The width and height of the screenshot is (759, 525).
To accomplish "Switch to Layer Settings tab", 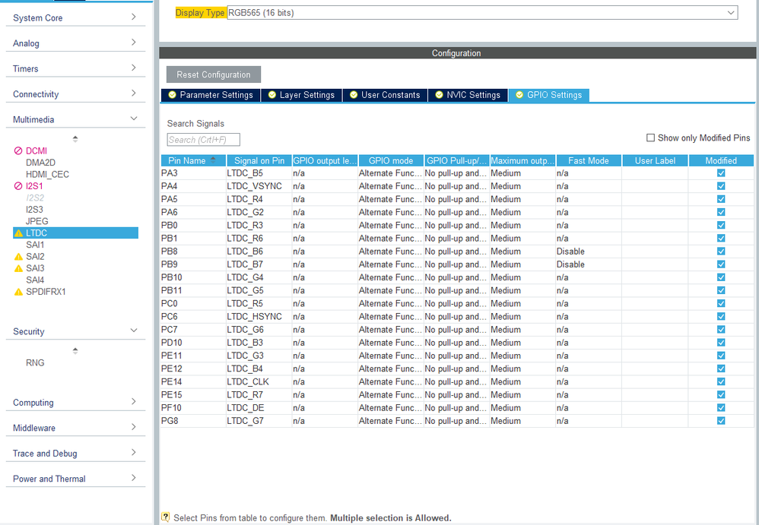I will pos(302,95).
